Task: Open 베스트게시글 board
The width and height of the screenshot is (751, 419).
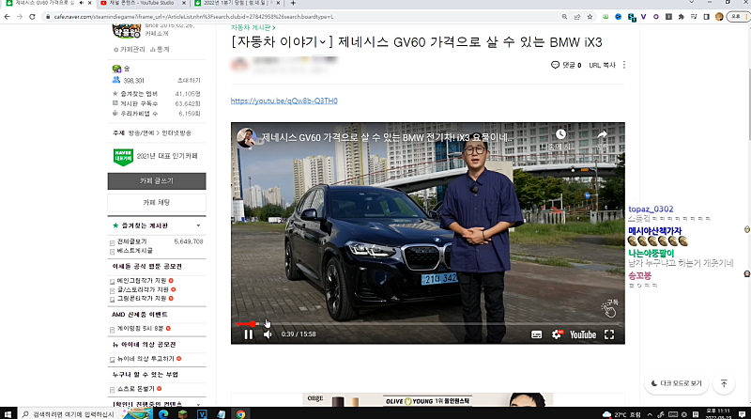Action: (135, 251)
